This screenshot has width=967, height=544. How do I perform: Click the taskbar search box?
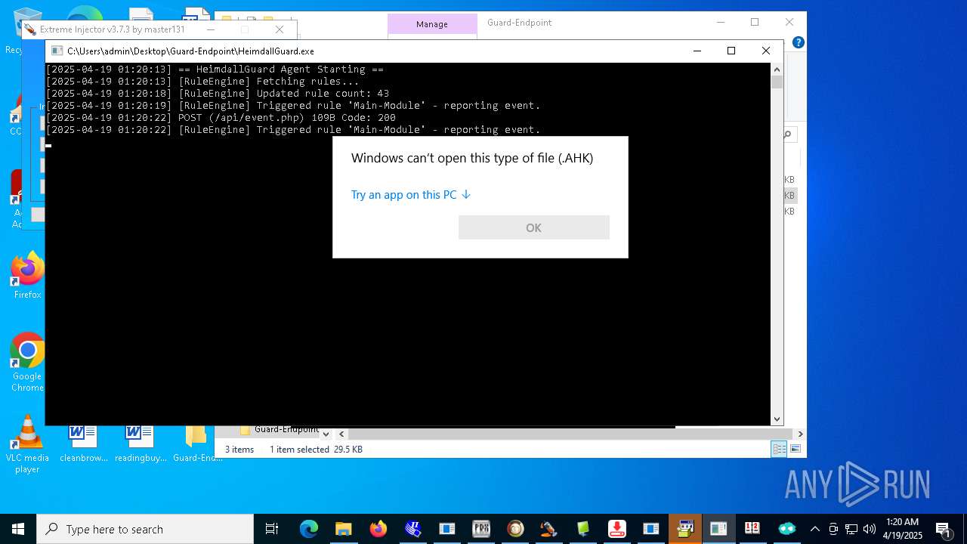(x=145, y=529)
